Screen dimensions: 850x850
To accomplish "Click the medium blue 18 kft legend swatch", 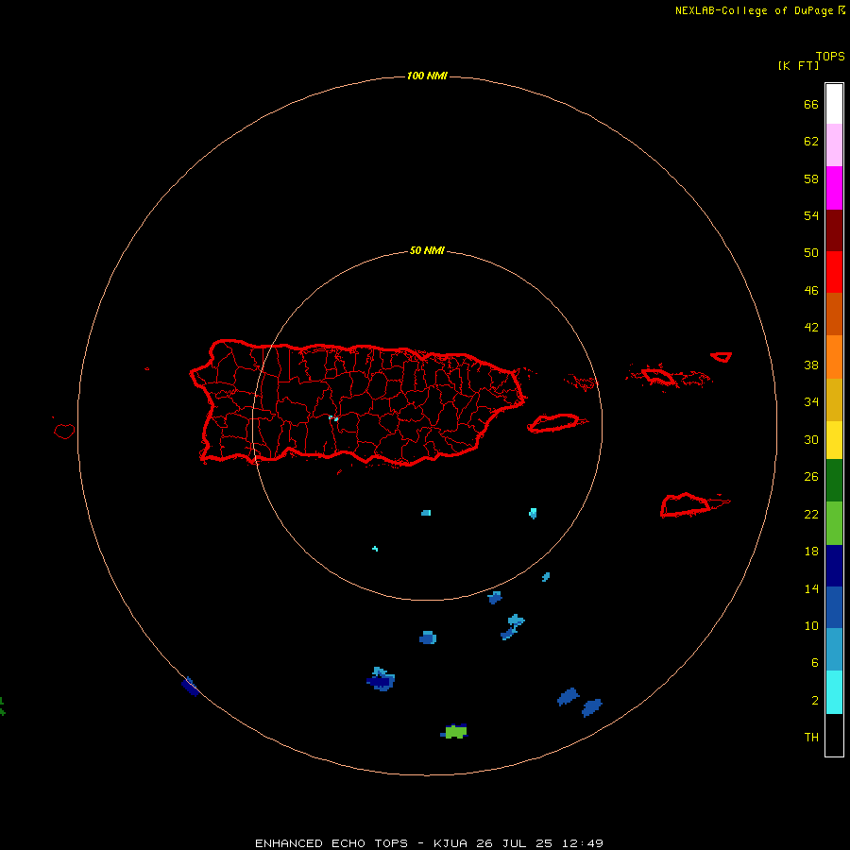I will [834, 607].
